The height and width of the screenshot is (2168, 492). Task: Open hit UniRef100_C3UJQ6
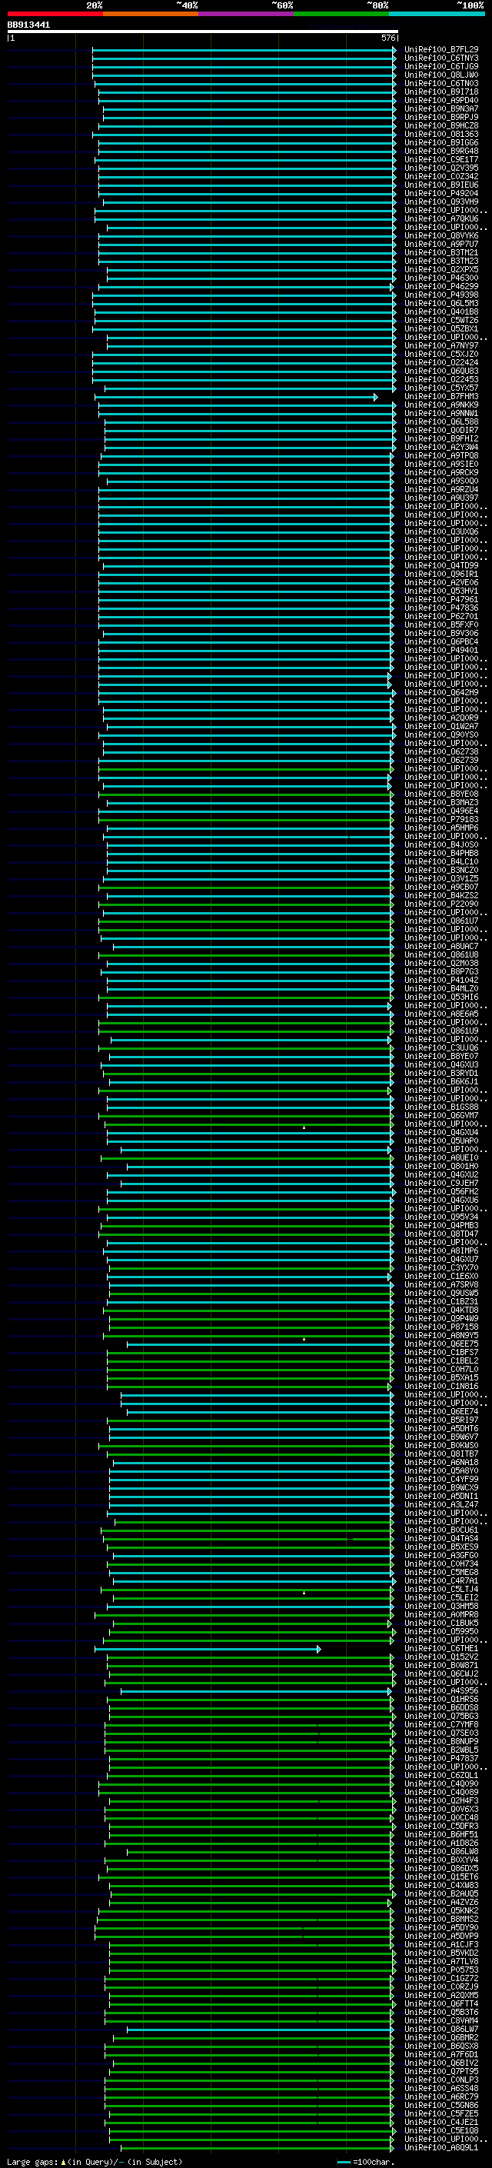[441, 1047]
